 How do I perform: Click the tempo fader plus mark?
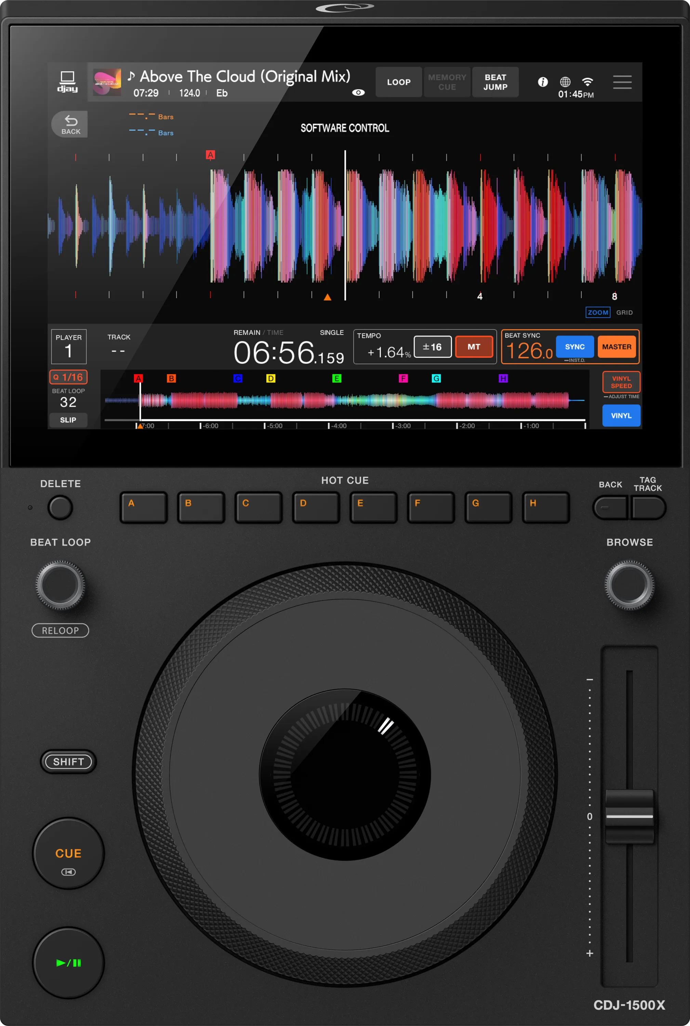[590, 953]
